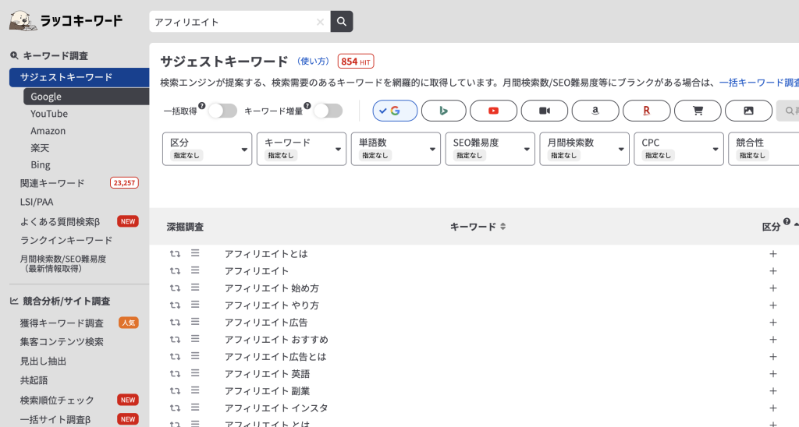
Task: Select the Amazon source icon
Action: pos(595,111)
